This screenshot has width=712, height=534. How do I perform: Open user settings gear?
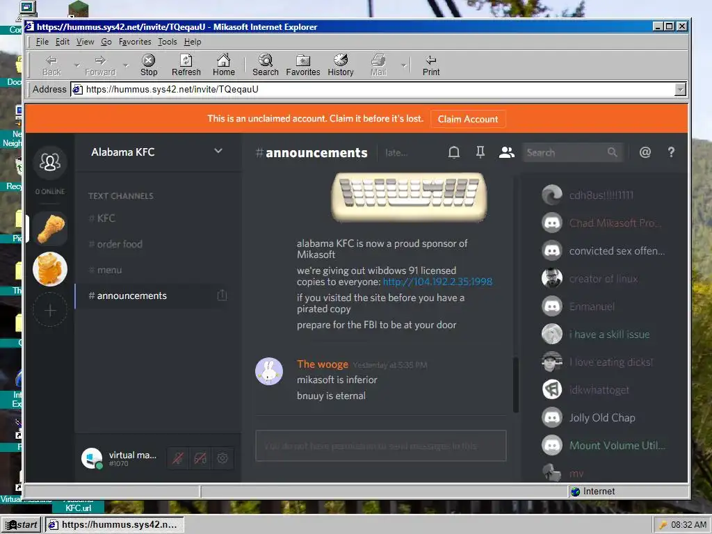click(222, 458)
